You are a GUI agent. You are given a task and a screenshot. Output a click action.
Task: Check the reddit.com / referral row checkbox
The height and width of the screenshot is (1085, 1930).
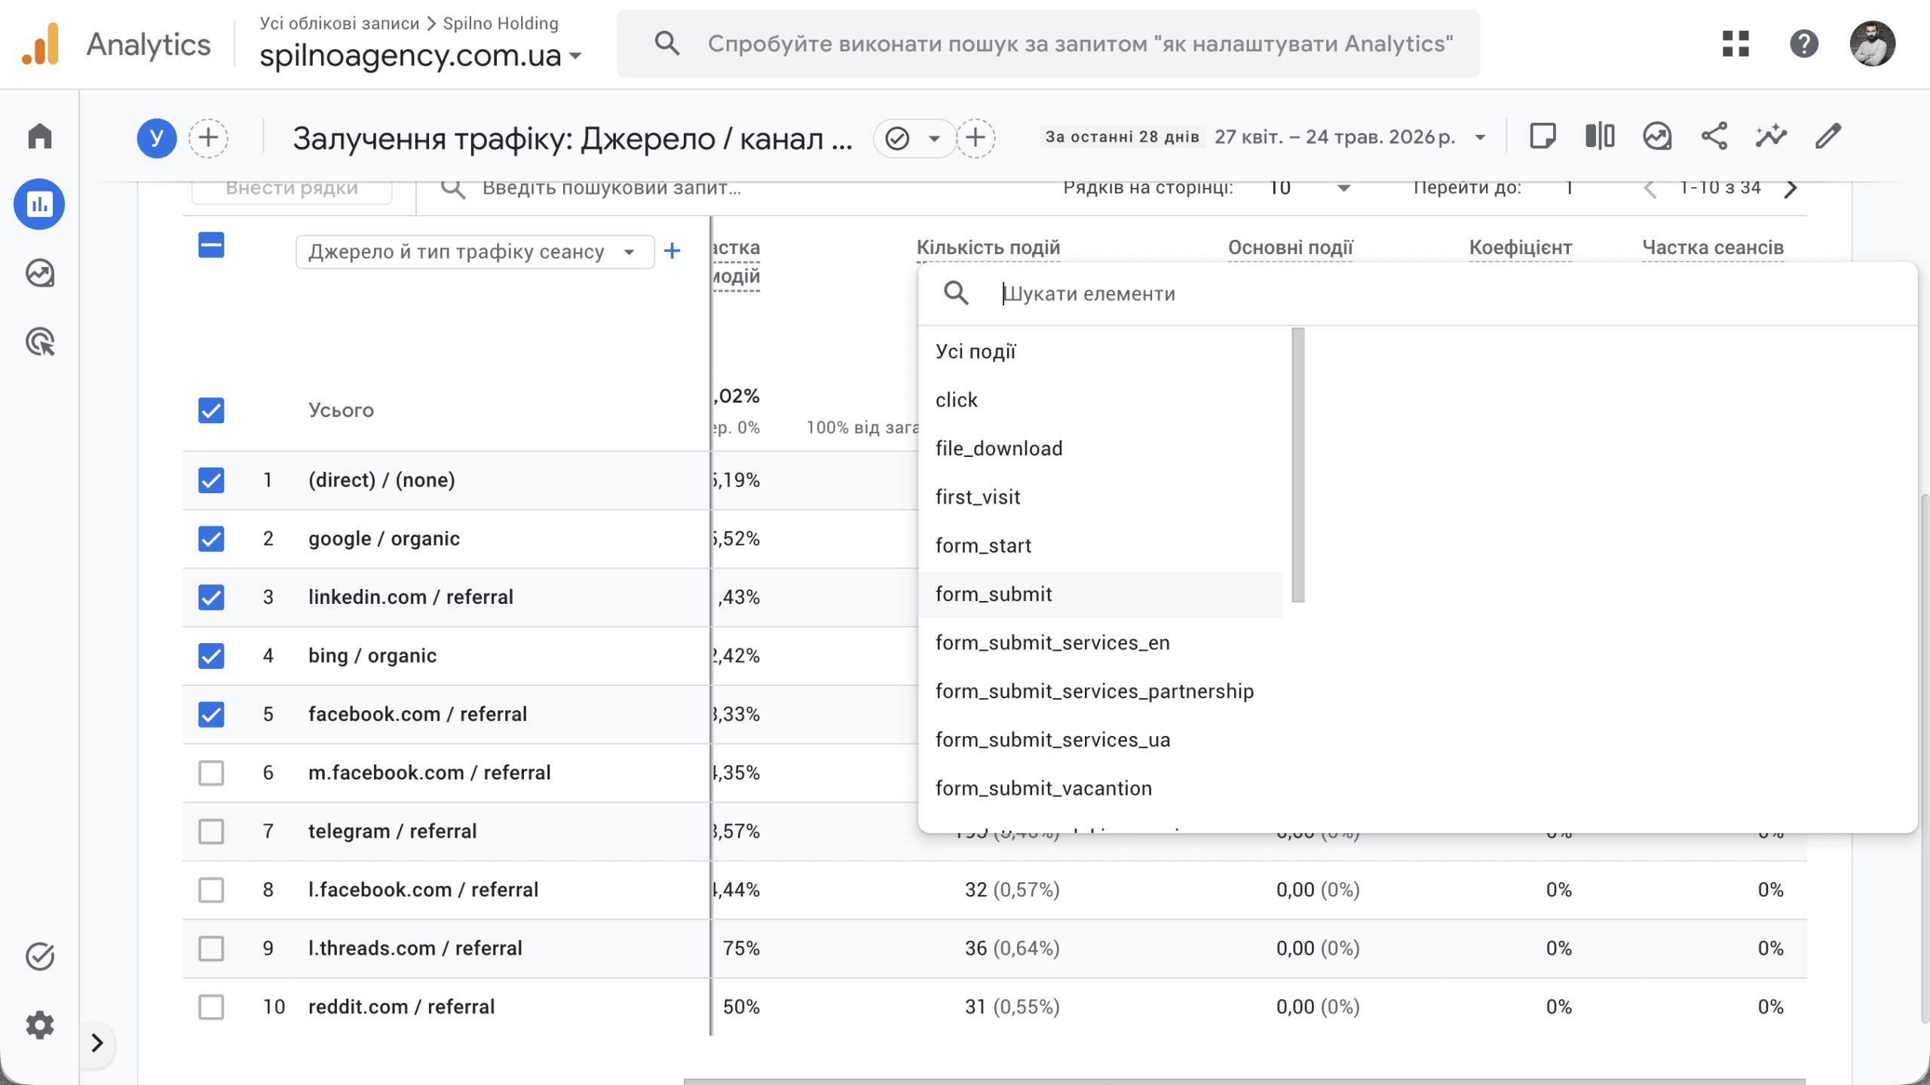tap(211, 1007)
